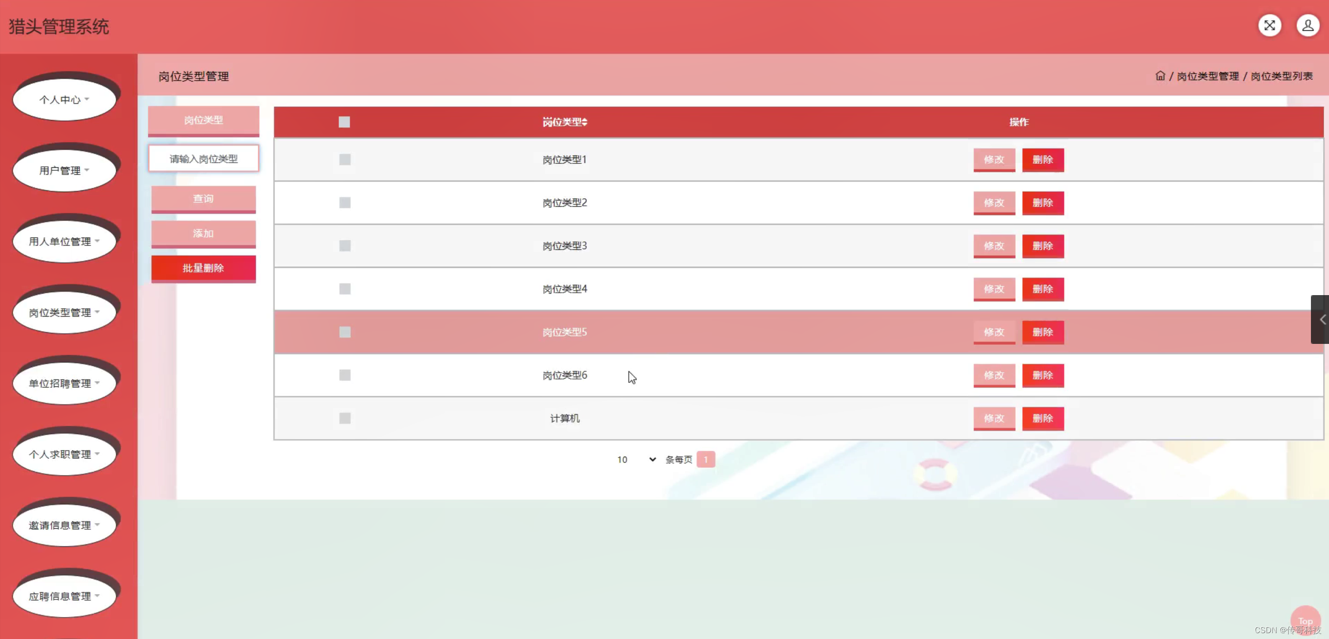Click the 个人中心 menu caret arrow
This screenshot has height=639, width=1329.
pyautogui.click(x=87, y=99)
